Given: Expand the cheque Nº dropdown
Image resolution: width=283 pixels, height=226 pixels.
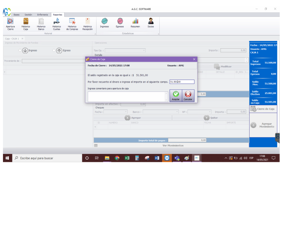Looking at the screenshot, I should click(x=210, y=112).
